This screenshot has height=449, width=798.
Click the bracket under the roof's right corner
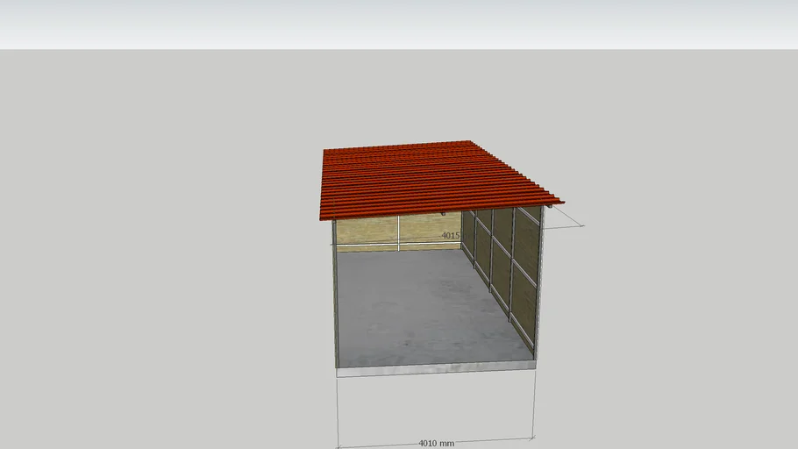pyautogui.click(x=549, y=207)
